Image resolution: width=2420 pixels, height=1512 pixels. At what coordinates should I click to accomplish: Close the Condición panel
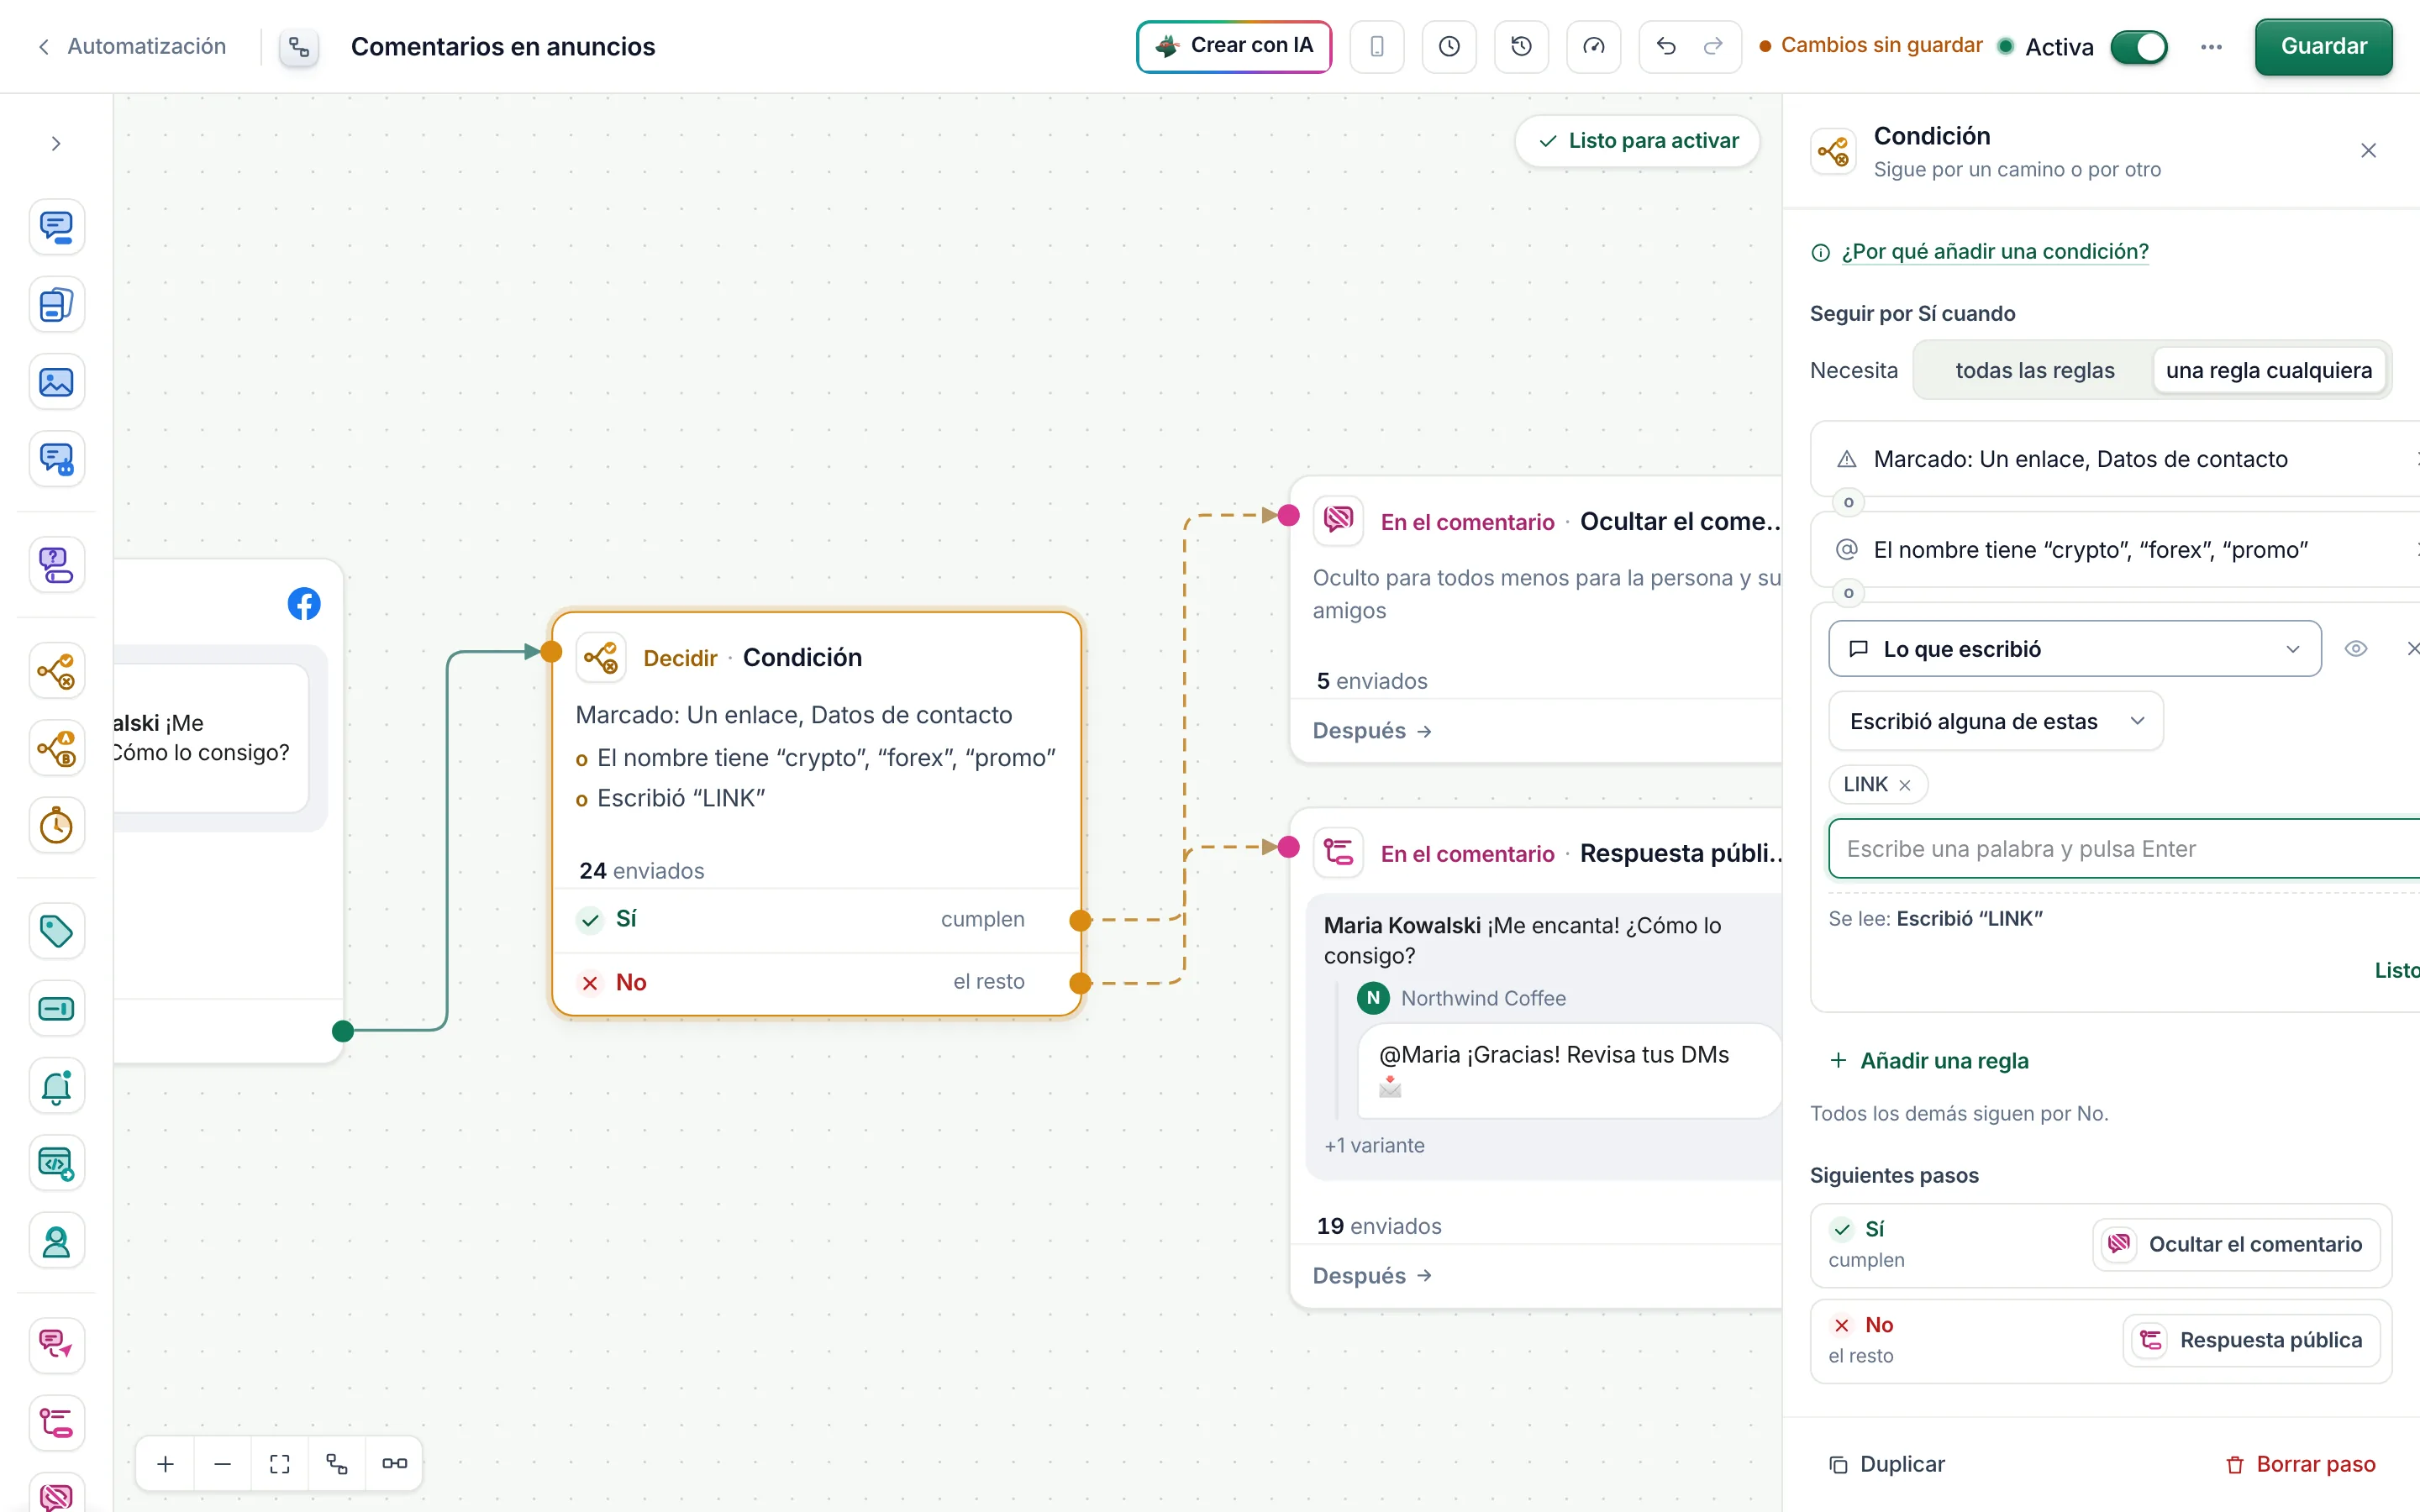point(2368,150)
